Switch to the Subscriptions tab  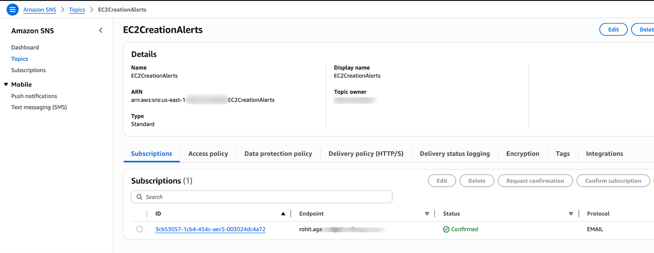pyautogui.click(x=151, y=154)
